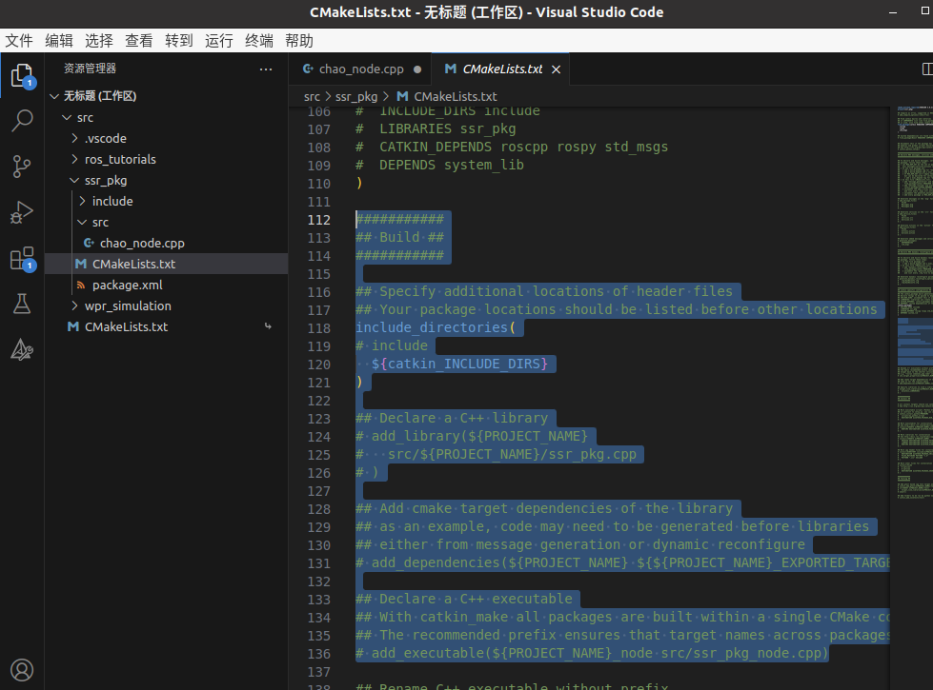
Task: Click the code minimap overview
Action: point(915,303)
